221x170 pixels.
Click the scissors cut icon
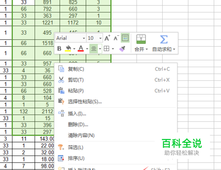point(61,80)
